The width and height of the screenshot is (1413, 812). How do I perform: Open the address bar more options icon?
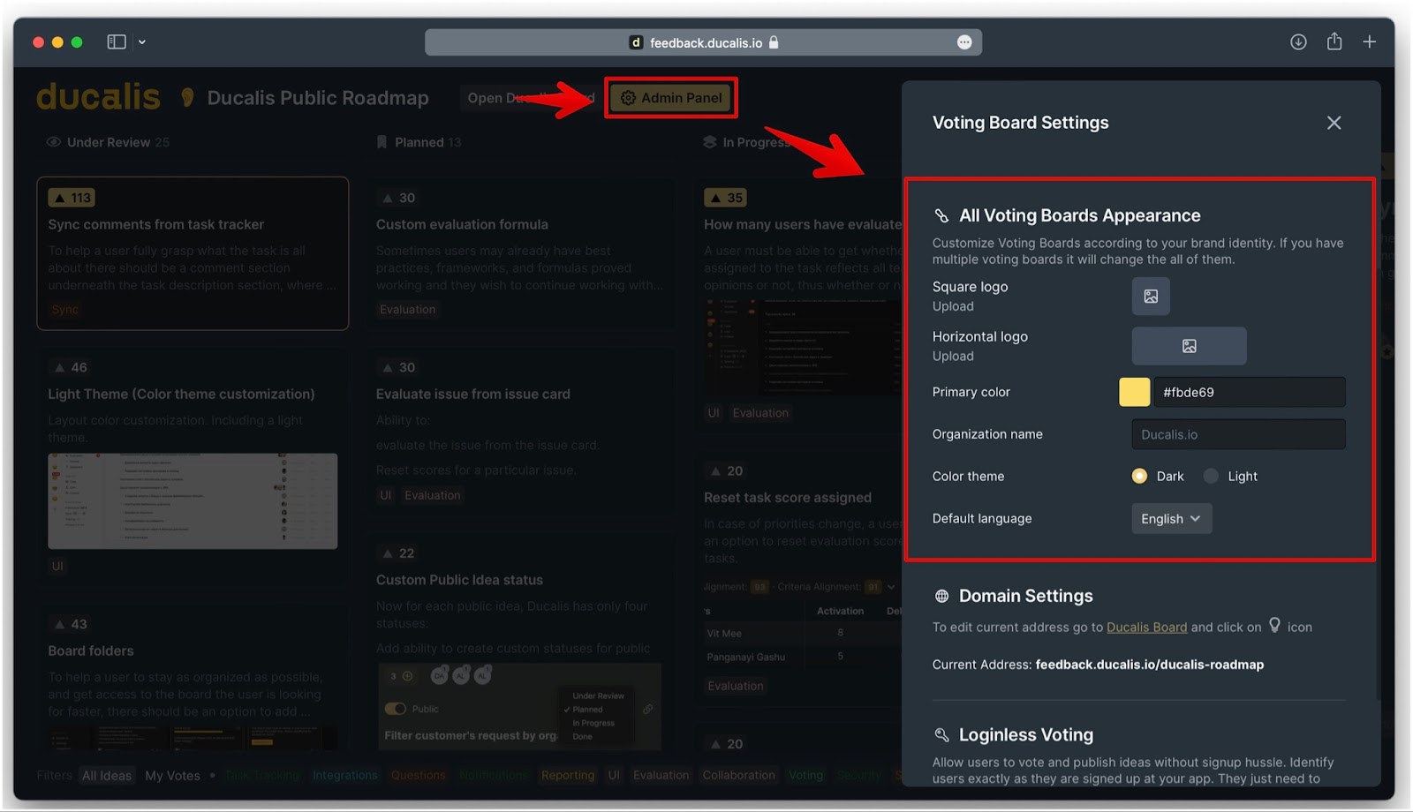click(x=964, y=42)
